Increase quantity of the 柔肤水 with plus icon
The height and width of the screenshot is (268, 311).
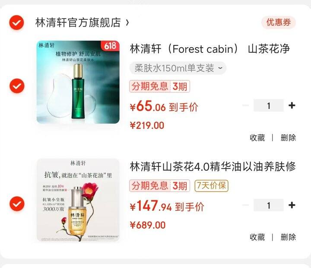point(292,105)
